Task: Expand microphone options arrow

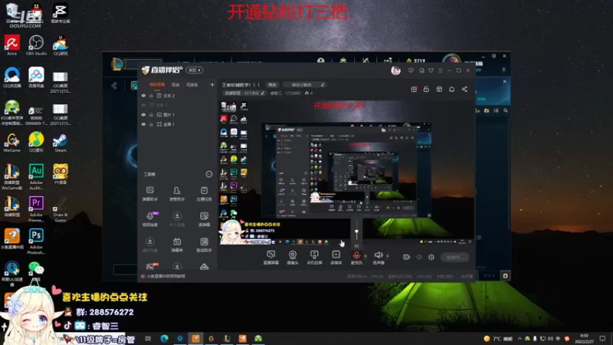Action: pyautogui.click(x=366, y=256)
